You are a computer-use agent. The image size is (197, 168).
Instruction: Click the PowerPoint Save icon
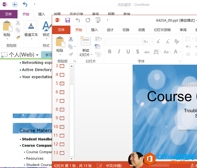coord(68,20)
